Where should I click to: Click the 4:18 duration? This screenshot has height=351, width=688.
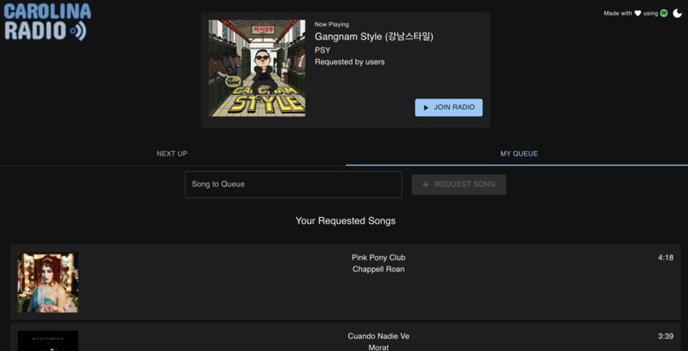click(x=666, y=258)
